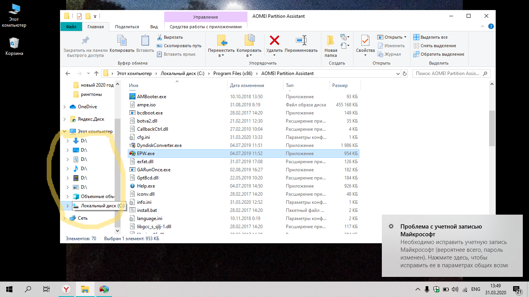529x297 pixels.
Task: Click the taskbar Search icon
Action: click(x=27, y=289)
